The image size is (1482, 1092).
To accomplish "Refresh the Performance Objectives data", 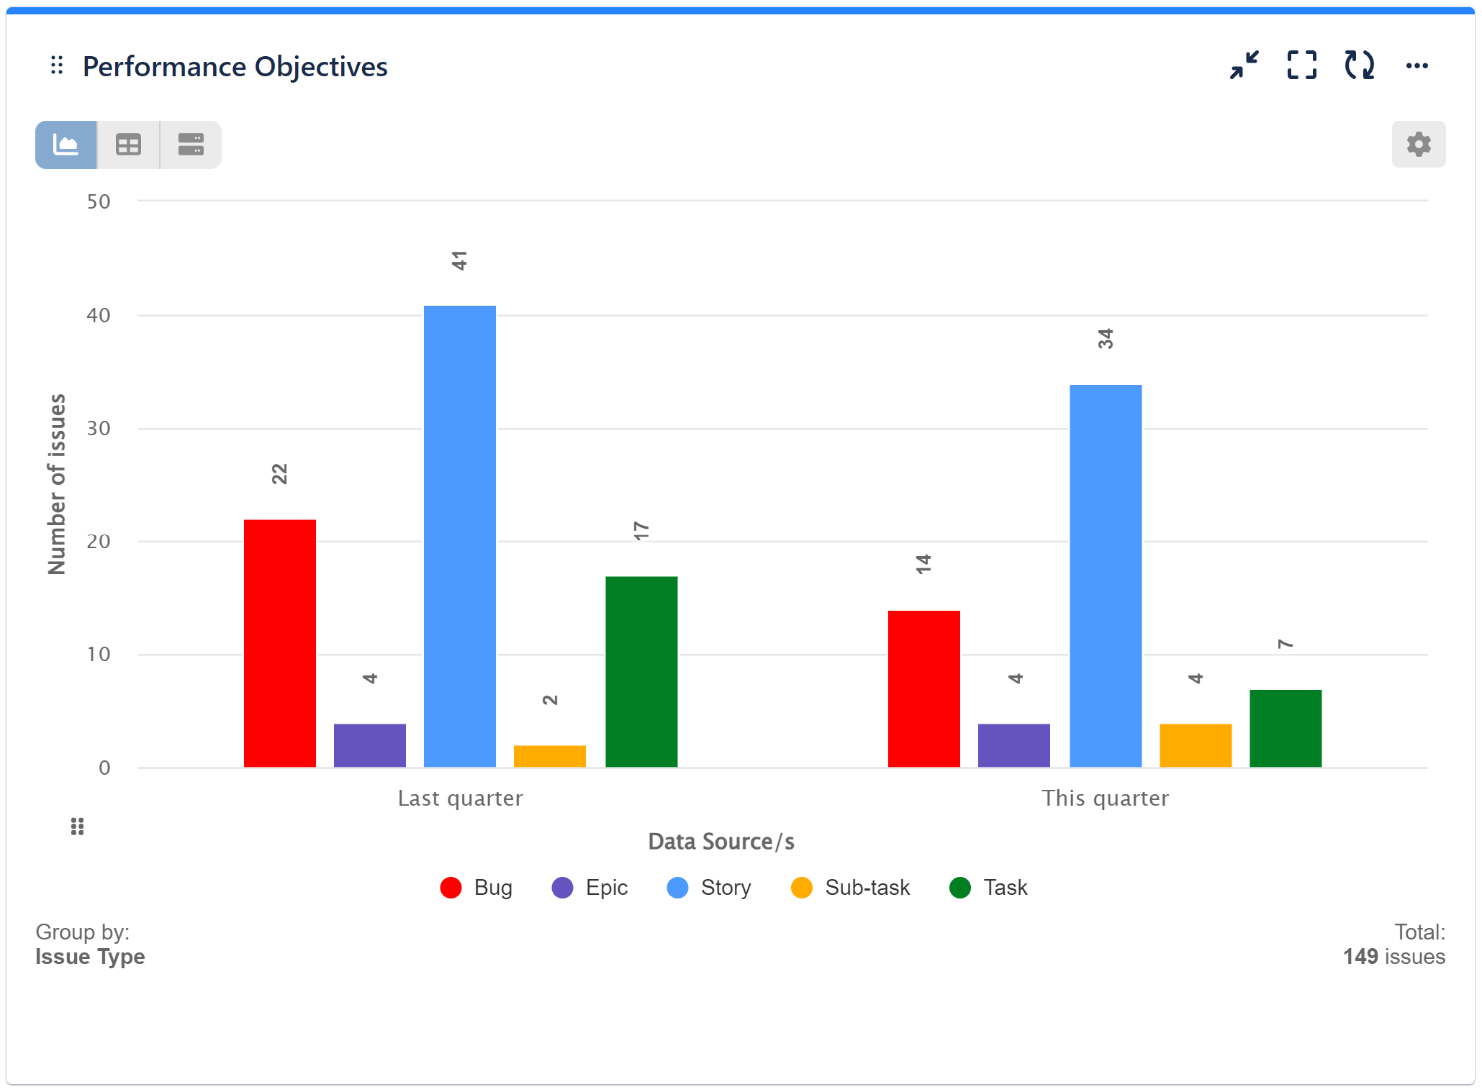I will click(1358, 65).
